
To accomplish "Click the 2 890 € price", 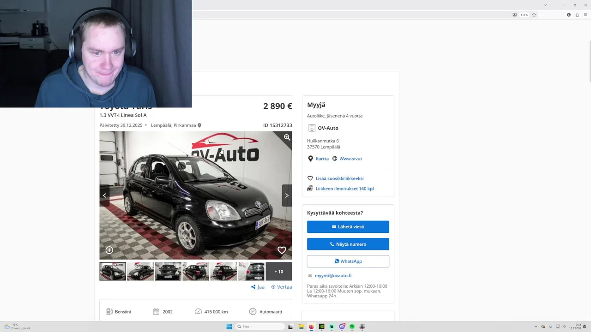I will [x=277, y=106].
